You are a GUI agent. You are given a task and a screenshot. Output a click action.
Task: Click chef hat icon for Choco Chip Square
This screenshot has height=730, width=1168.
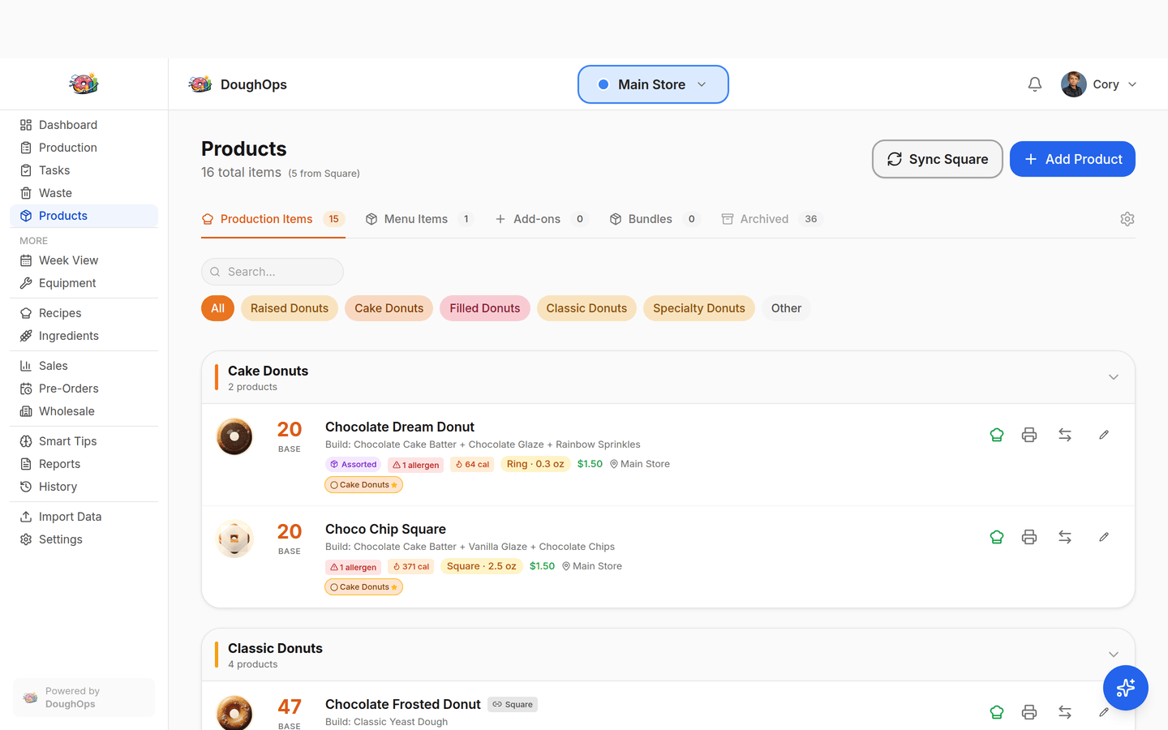pyautogui.click(x=996, y=537)
